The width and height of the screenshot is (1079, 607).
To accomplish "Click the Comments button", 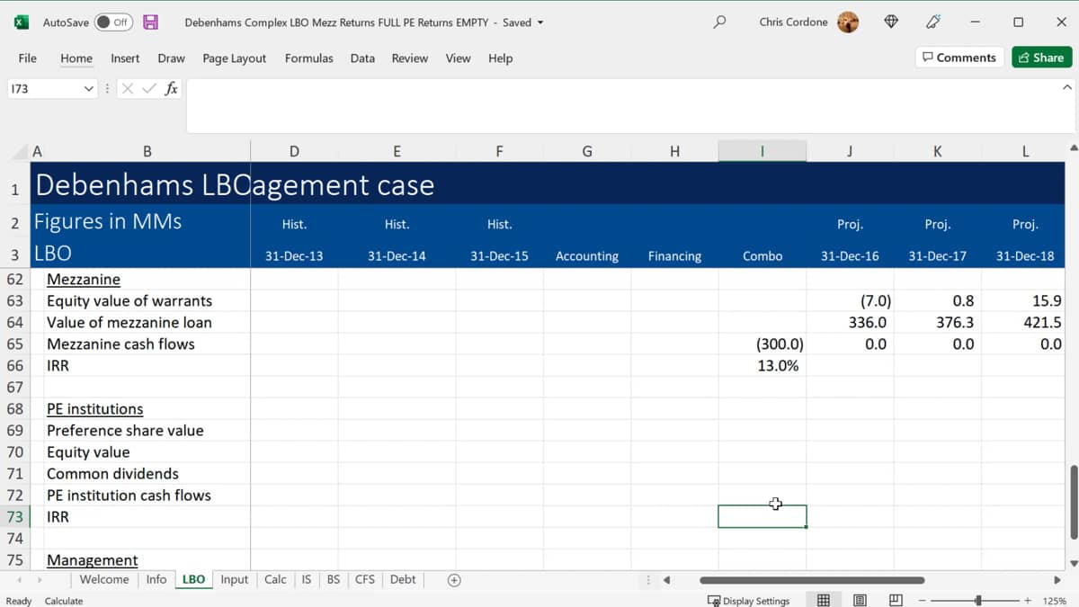I will coord(959,58).
